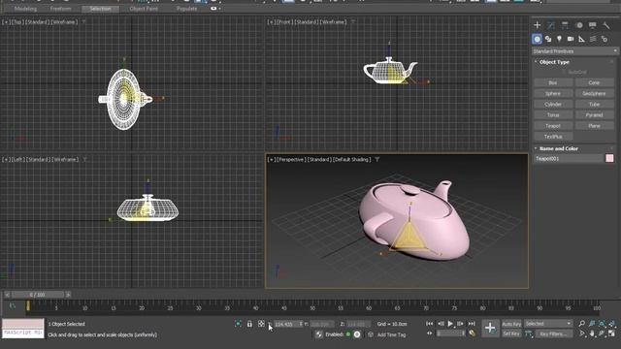Toggle Absolute/Offset transform type-in mode
This screenshot has height=349, width=621.
click(261, 324)
